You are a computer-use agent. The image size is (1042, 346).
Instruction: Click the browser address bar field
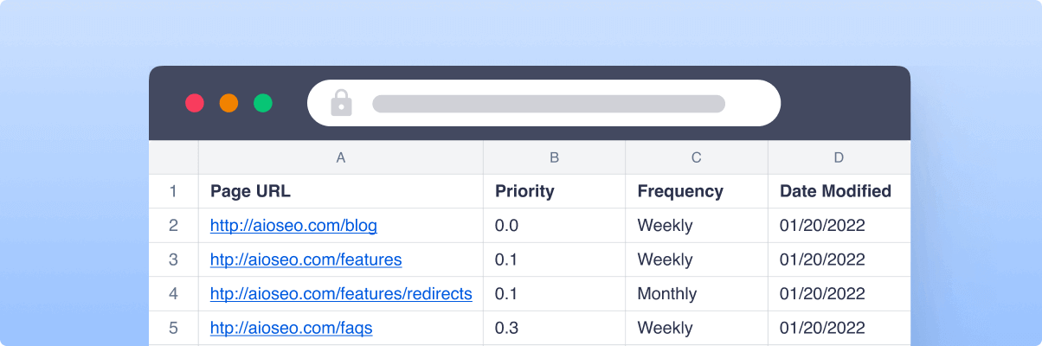(548, 104)
